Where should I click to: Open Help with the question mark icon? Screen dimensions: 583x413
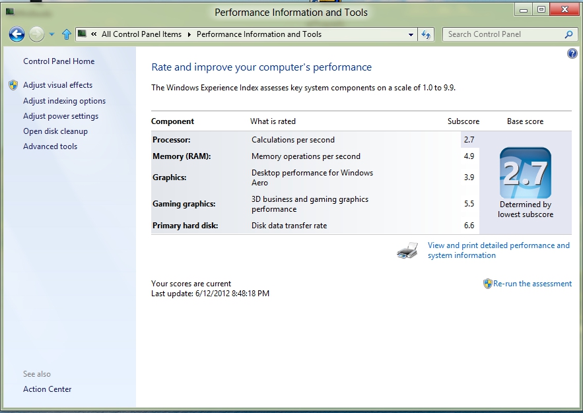click(572, 54)
